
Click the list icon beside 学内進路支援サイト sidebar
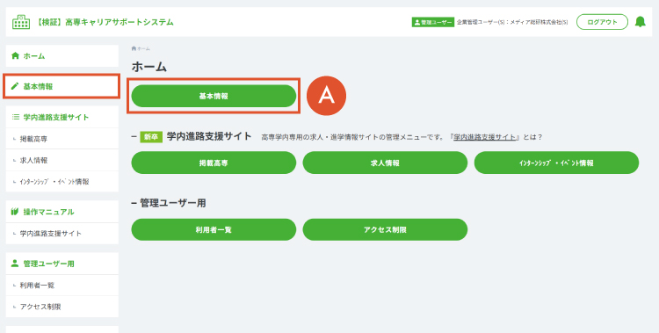coord(16,117)
